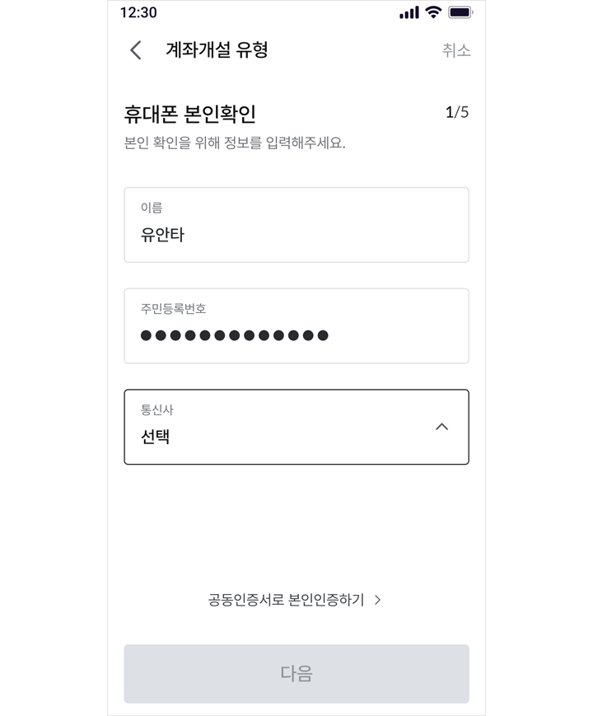Tap the 이름 name input field
This screenshot has height=716, width=593.
pyautogui.click(x=296, y=225)
